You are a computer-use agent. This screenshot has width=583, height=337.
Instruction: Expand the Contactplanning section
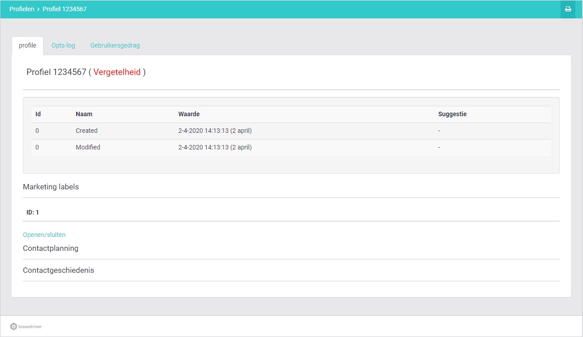tap(51, 248)
